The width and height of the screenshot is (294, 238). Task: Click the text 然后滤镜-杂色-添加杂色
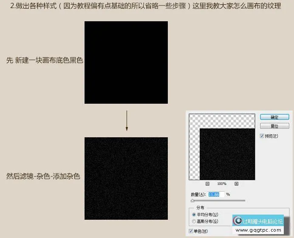[43, 176]
